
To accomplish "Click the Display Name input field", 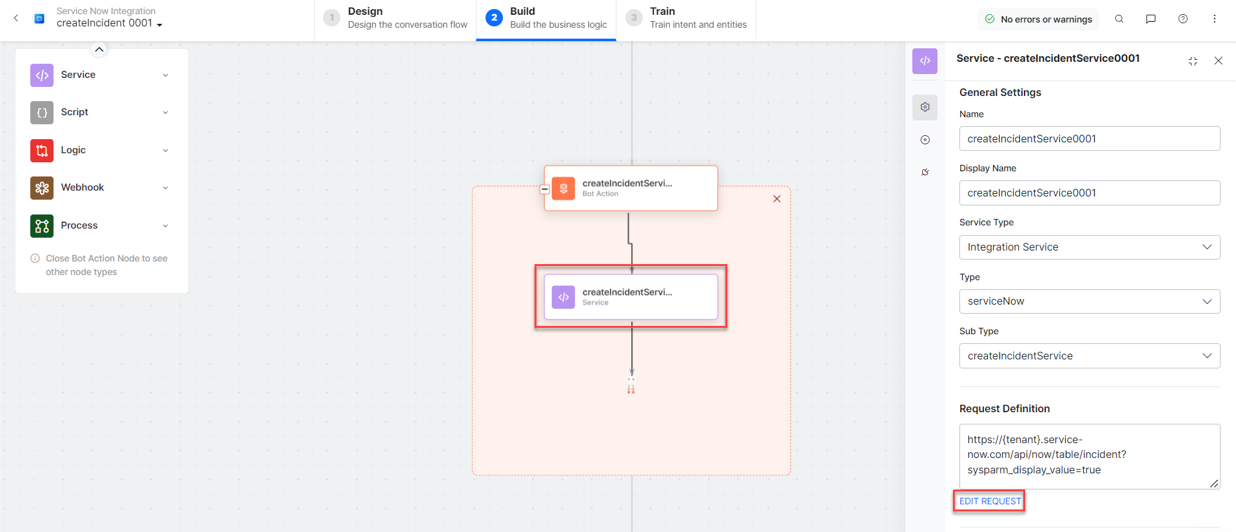I will 1089,193.
